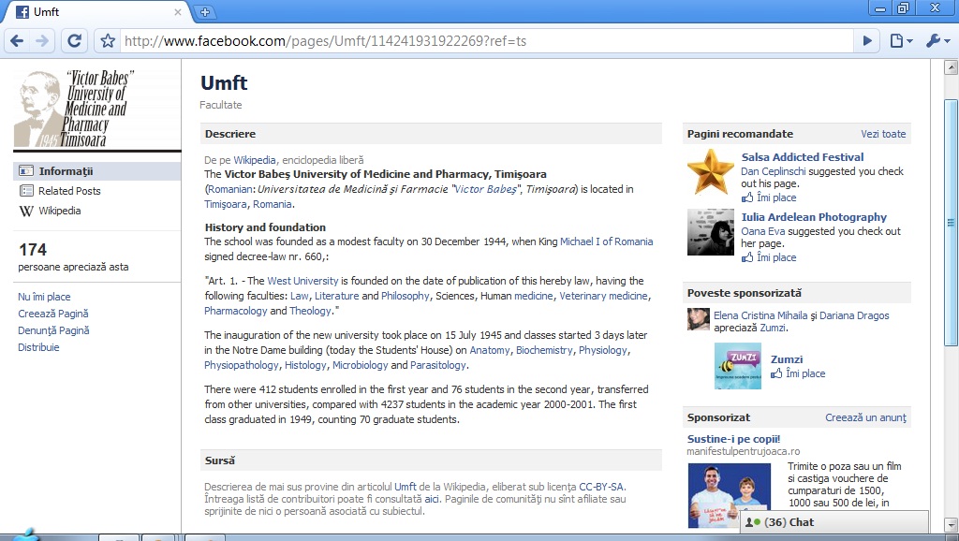Click the Iulia Ardelean Photography thumbnail
Screen dimensions: 959x541
coord(711,232)
